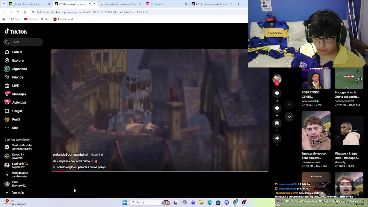Open Empieza de apoco video thumbnail
Screen dimensions: 368x207
tap(316, 131)
